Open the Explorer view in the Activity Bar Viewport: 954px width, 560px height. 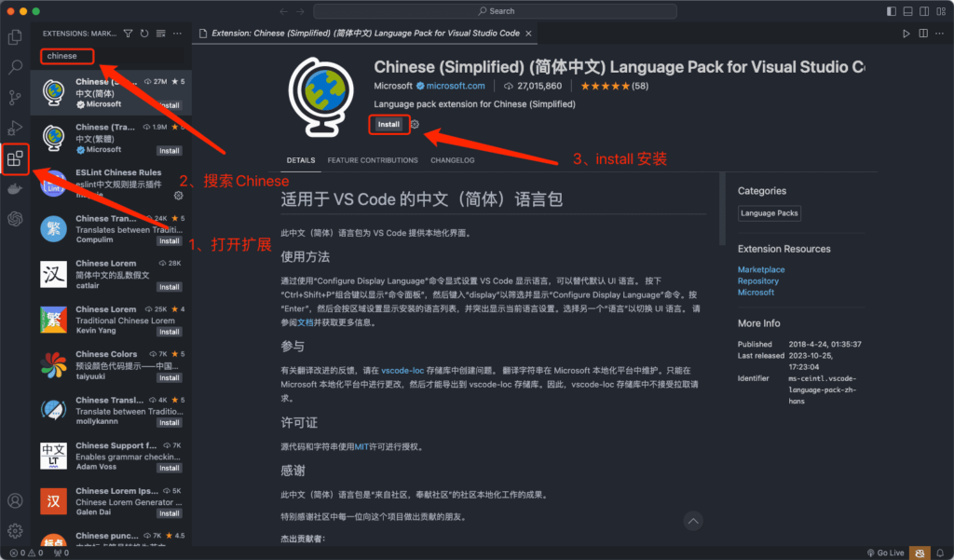tap(15, 35)
